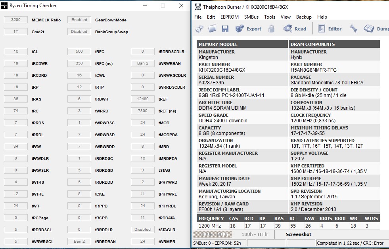Minimize the Ryzen Timing Checker window
The image size is (389, 249).
145,6
